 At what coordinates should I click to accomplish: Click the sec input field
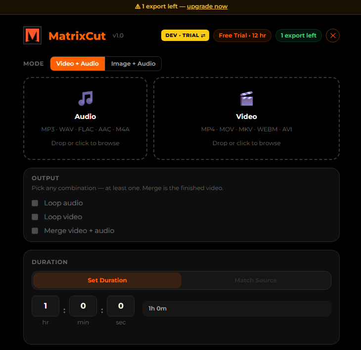pyautogui.click(x=121, y=306)
